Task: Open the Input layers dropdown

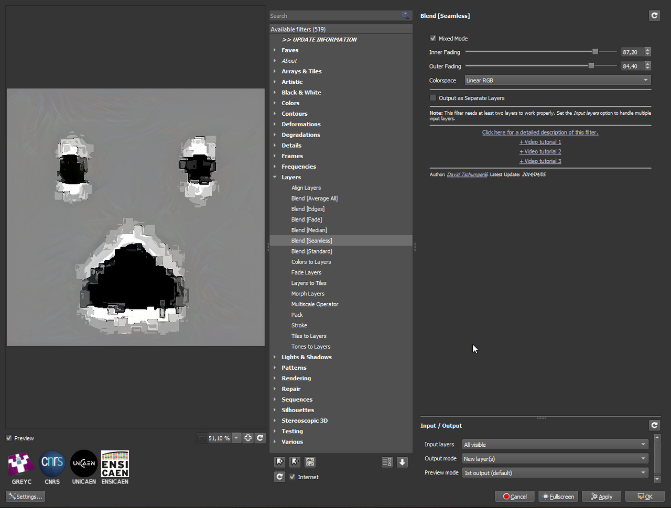Action: (555, 445)
